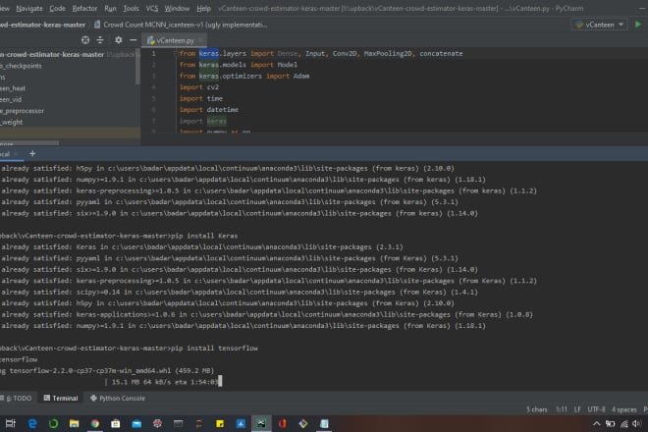Open Microsoft Edge from the taskbar
Image resolution: width=648 pixels, height=432 pixels.
click(31, 423)
